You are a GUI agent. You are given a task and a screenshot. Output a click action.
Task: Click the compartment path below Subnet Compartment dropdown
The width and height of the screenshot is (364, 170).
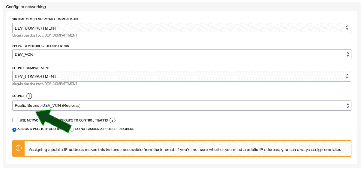click(44, 84)
